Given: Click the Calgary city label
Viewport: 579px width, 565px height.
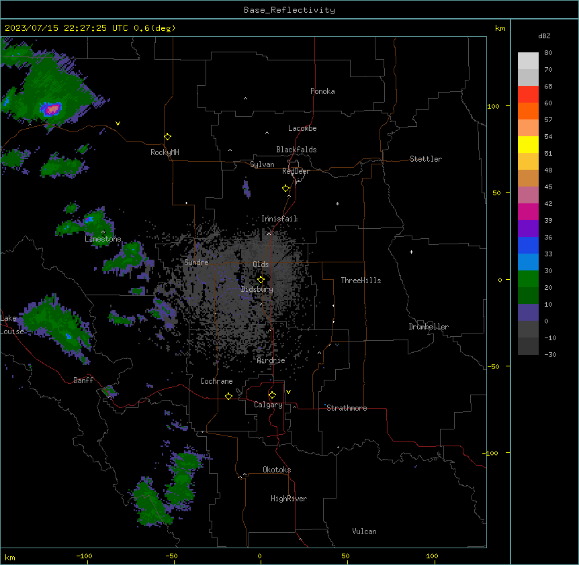Looking at the screenshot, I should 268,405.
